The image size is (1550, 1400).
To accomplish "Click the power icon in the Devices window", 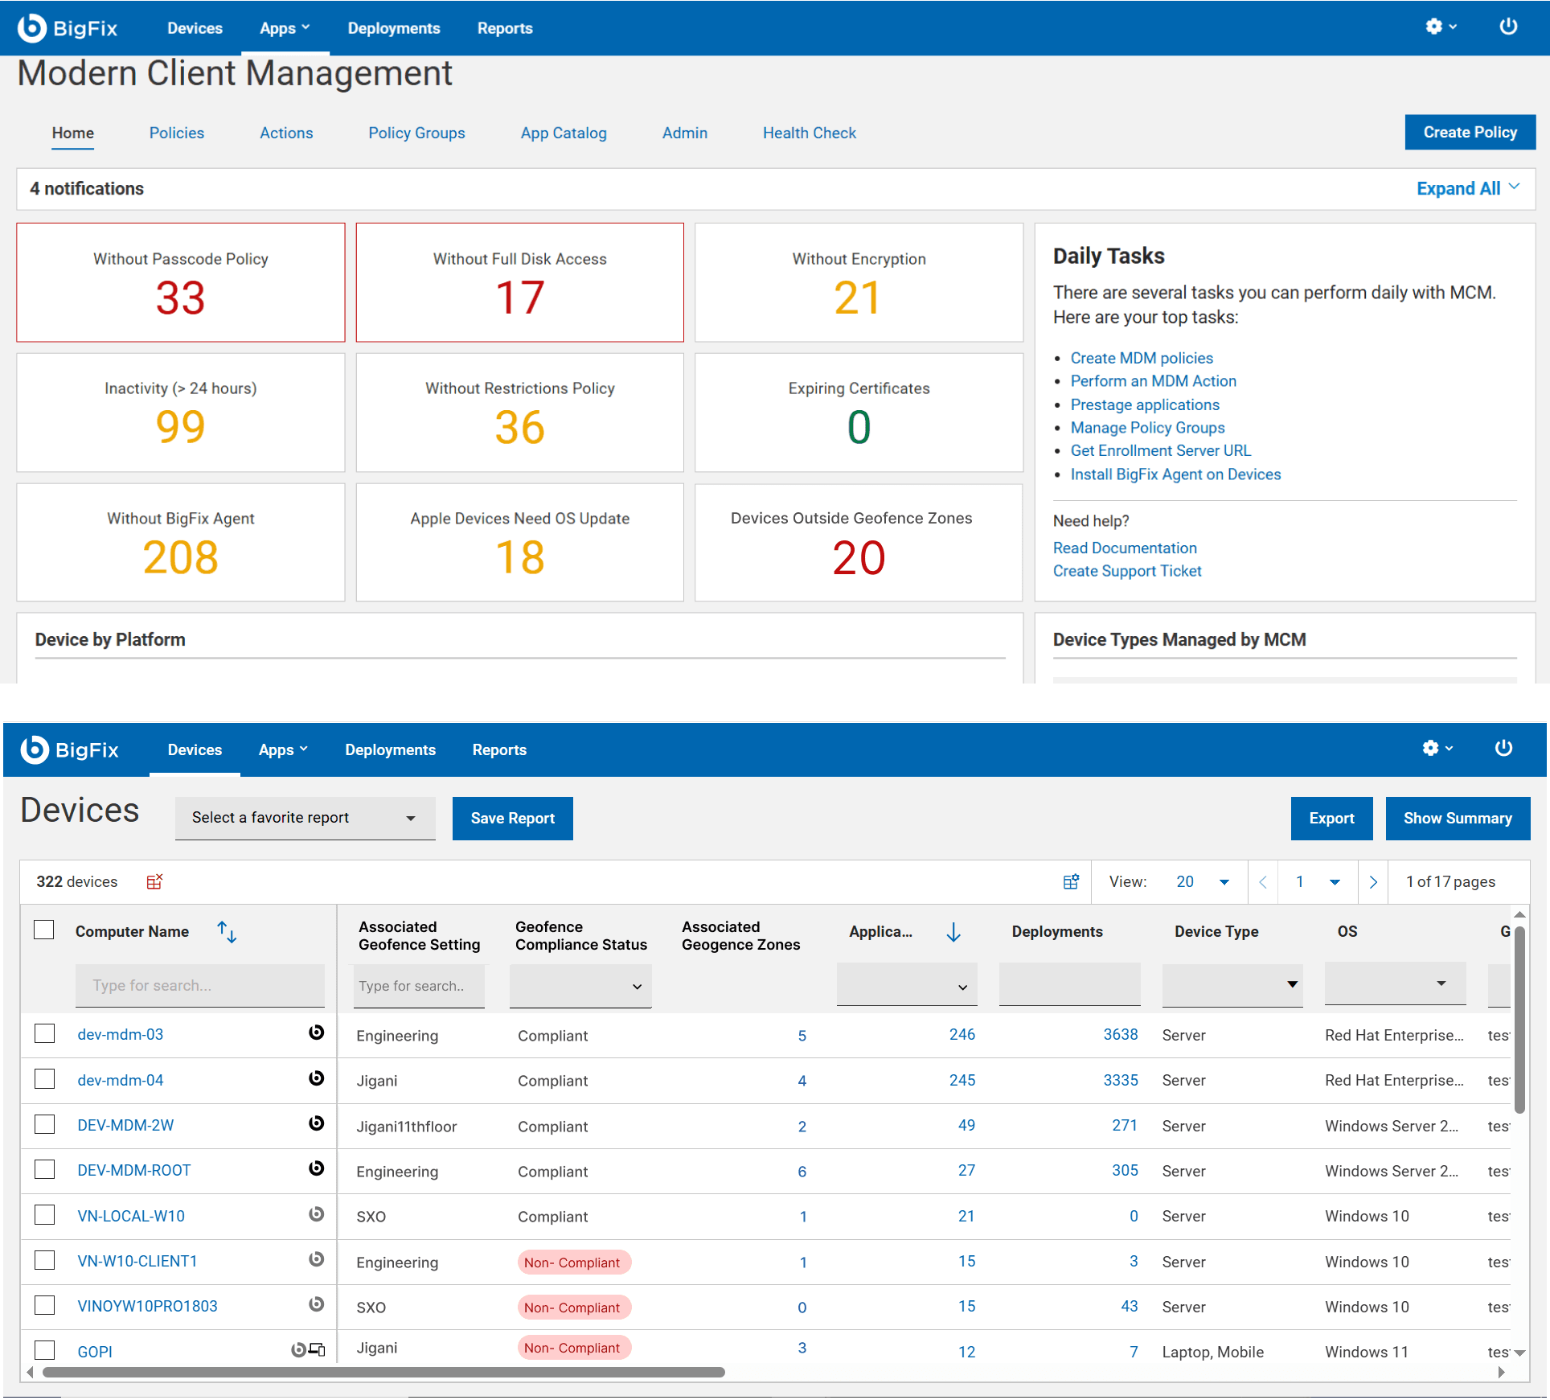I will [1503, 748].
